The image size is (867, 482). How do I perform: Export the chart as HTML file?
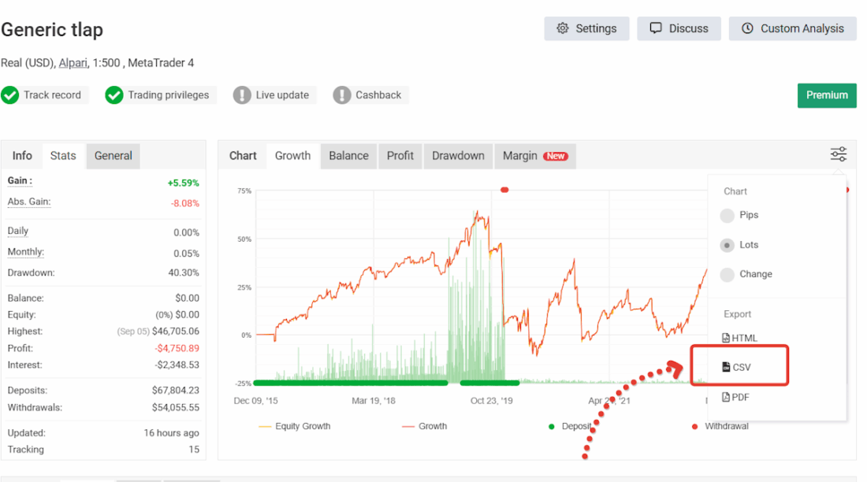[x=739, y=338]
